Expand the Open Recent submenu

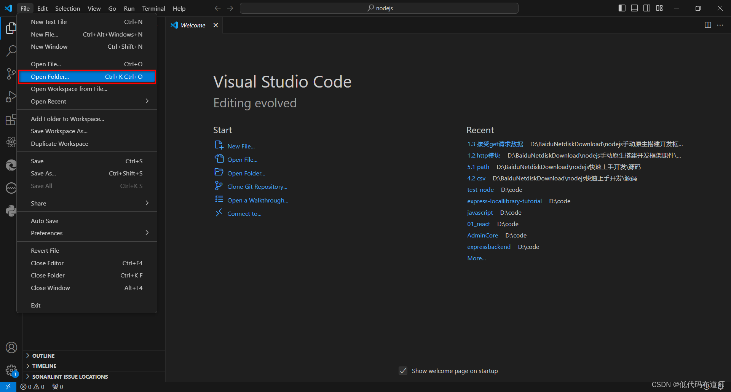coord(87,101)
